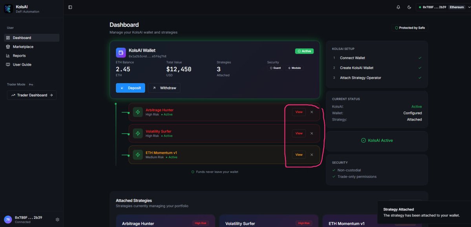Click the checkmark beside Connect Wallet
Image resolution: width=471 pixels, height=227 pixels.
[420, 58]
